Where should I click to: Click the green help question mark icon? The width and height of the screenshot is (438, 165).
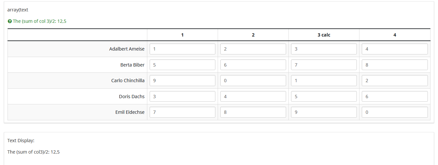[10, 22]
